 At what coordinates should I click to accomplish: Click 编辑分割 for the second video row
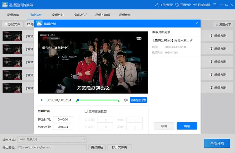pyautogui.click(x=218, y=49)
